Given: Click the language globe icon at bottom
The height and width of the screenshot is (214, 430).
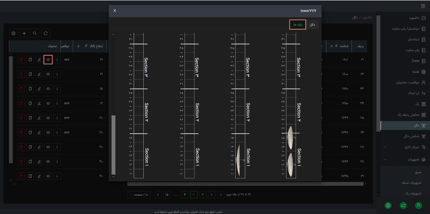Looking at the screenshot, I should 388,205.
